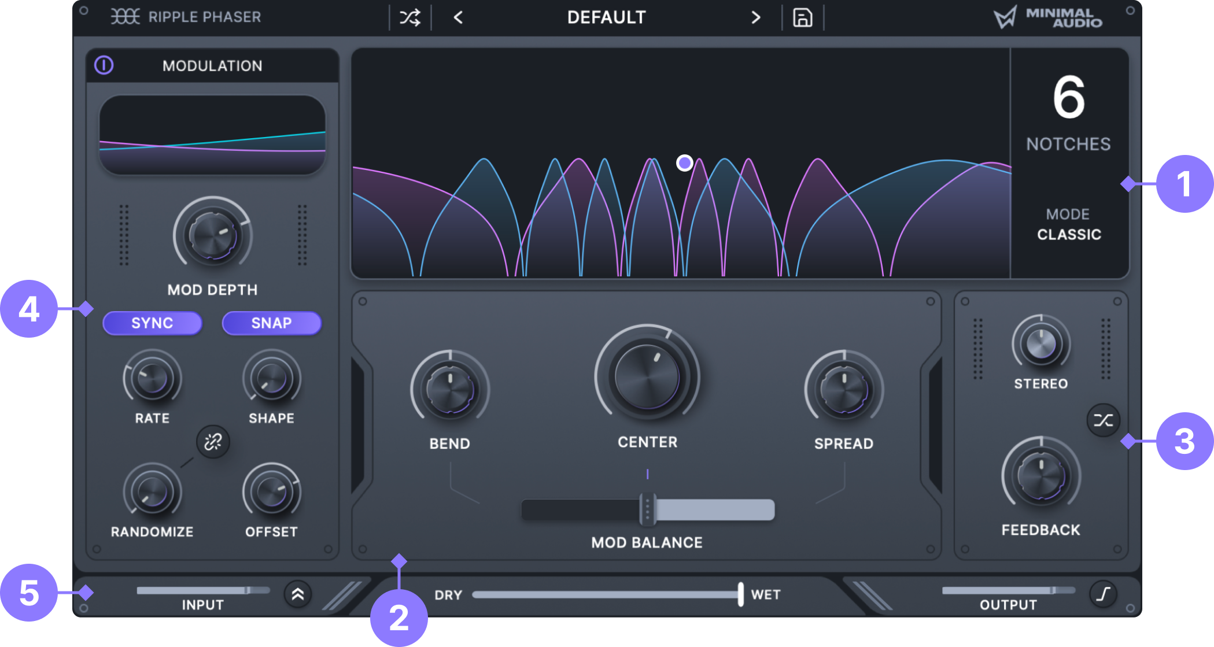Image resolution: width=1214 pixels, height=647 pixels.
Task: Toggle the Modulation power button
Action: click(104, 65)
